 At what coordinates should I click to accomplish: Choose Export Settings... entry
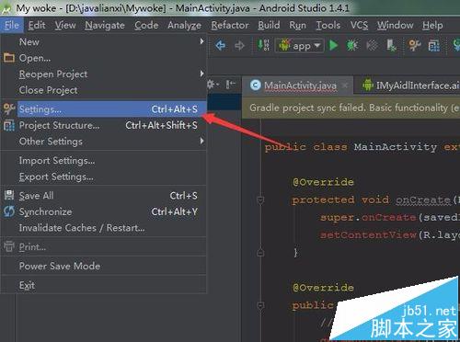point(103,177)
